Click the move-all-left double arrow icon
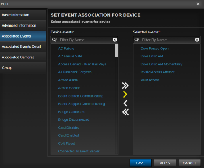204x168 pixels. pos(125,112)
